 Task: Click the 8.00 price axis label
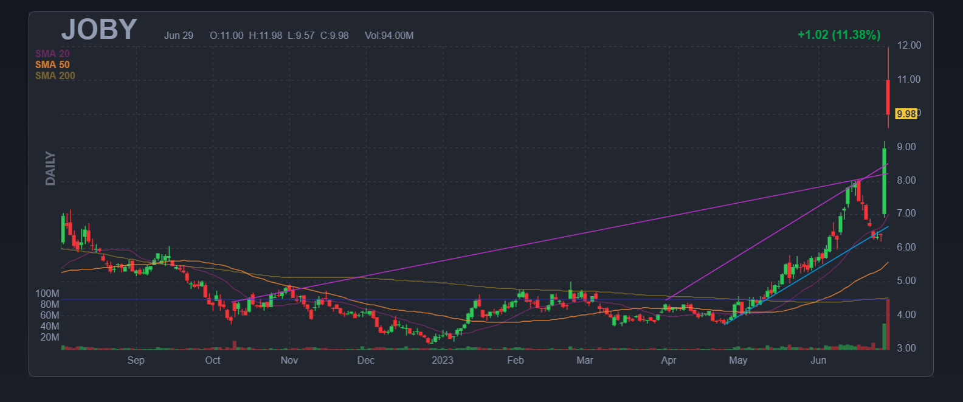pos(906,181)
